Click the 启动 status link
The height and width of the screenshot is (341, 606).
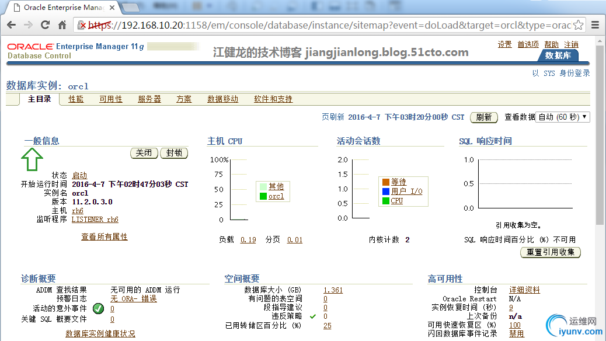tap(79, 176)
